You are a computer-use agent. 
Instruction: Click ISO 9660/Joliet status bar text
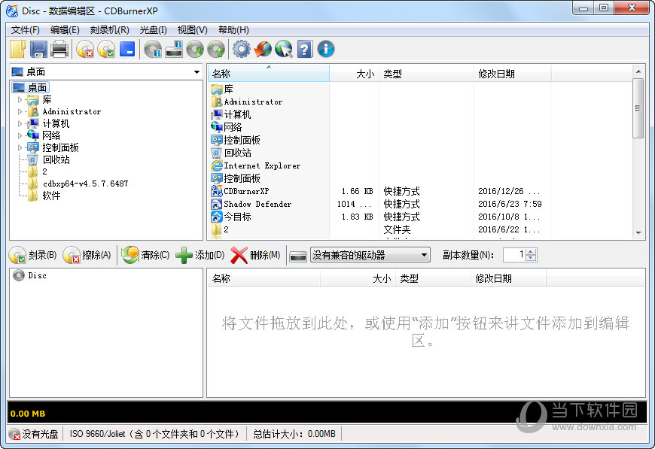pyautogui.click(x=154, y=435)
